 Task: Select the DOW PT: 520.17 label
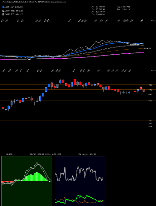[14, 14]
